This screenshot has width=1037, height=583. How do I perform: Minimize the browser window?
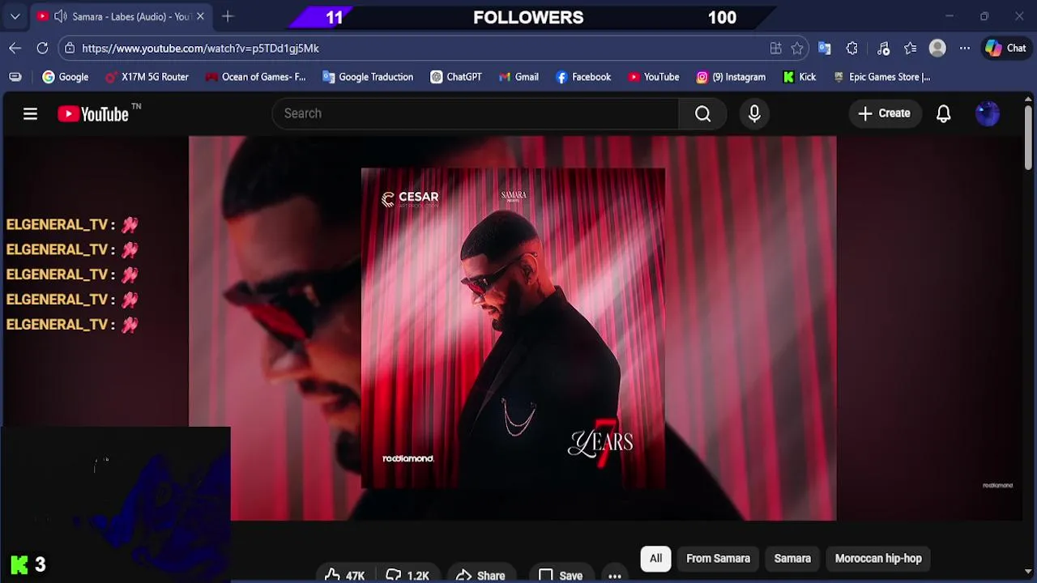[x=950, y=16]
